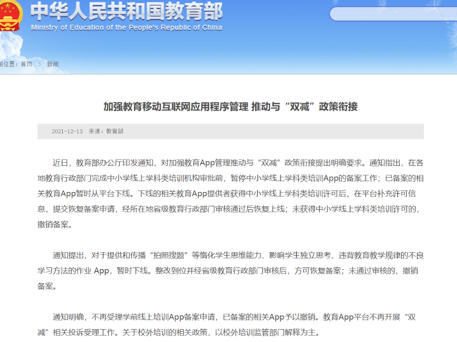This screenshot has width=457, height=342.
Task: Click the last line starting 减”相关投诉受理工作
Action: (x=179, y=333)
